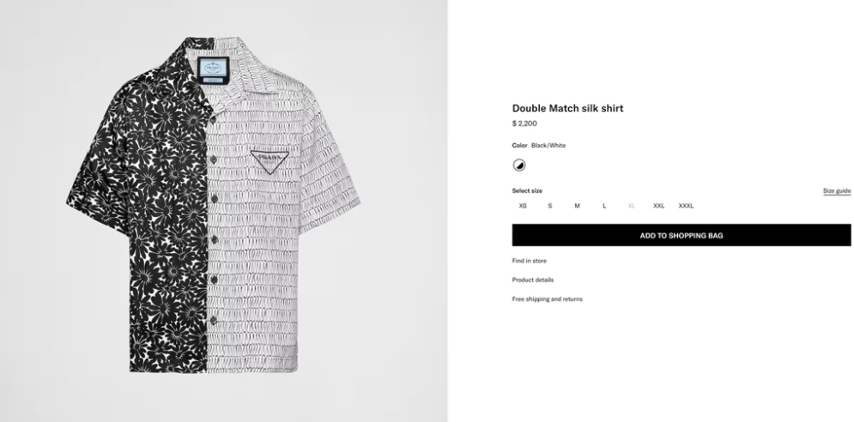Click the blue Prada collar label
This screenshot has width=854, height=422.
coord(213,70)
